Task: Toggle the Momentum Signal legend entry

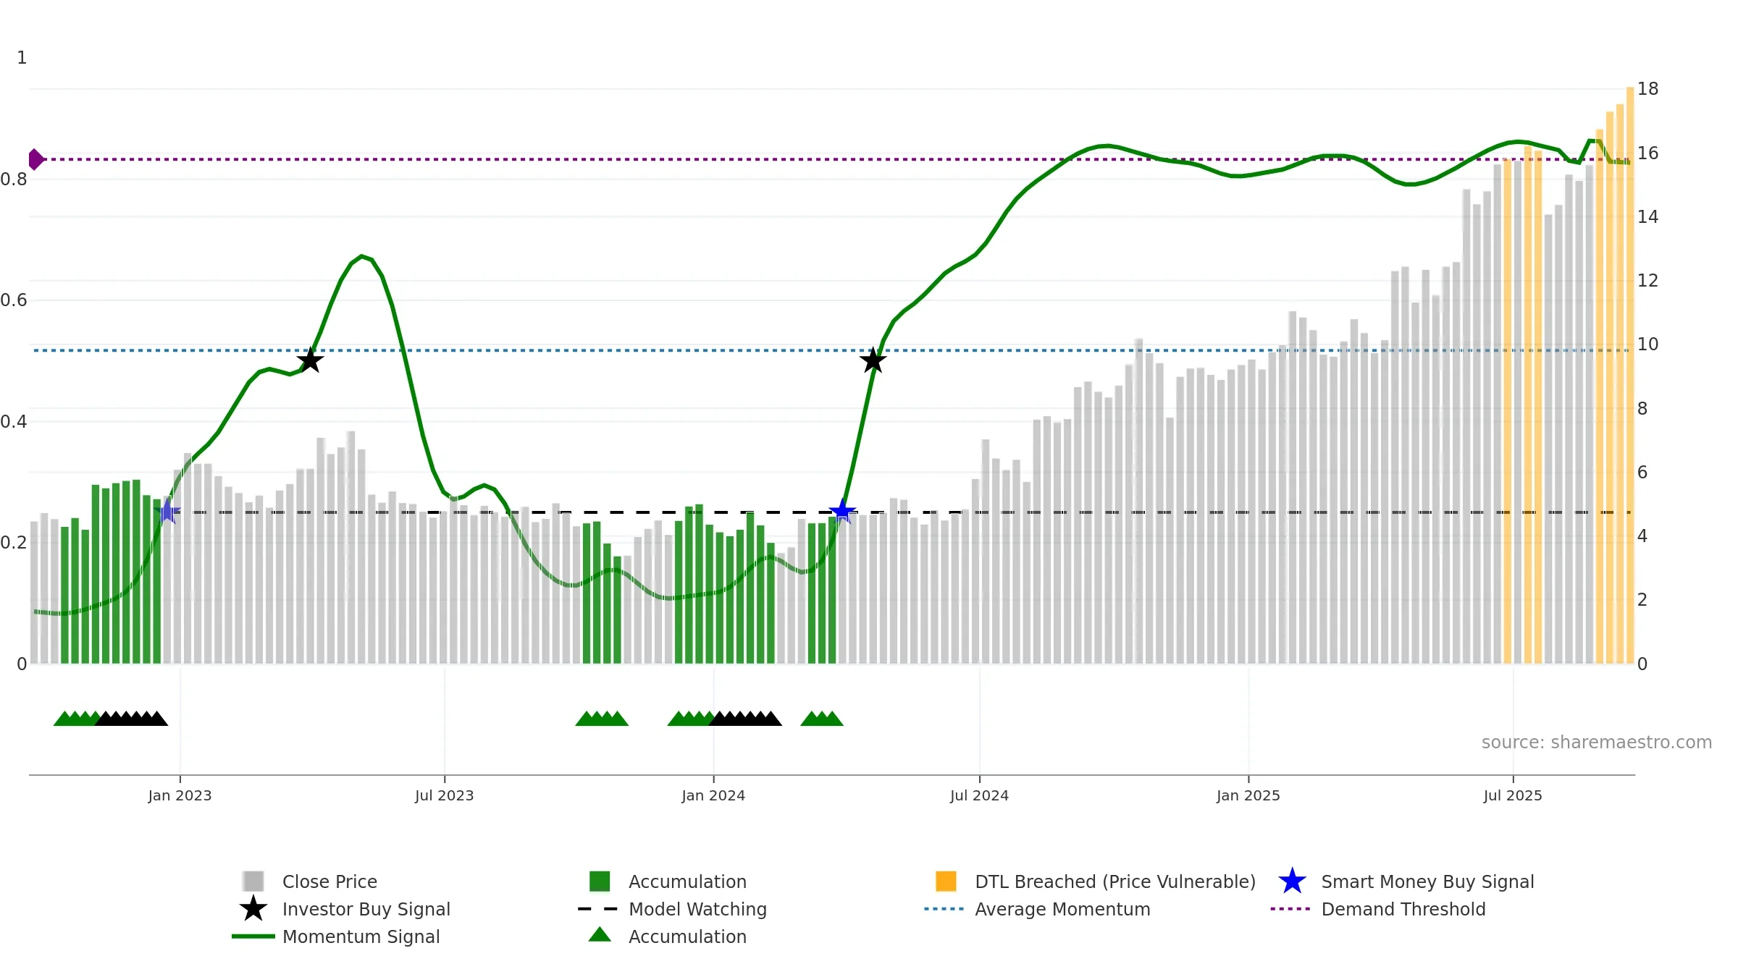Action: [x=361, y=936]
